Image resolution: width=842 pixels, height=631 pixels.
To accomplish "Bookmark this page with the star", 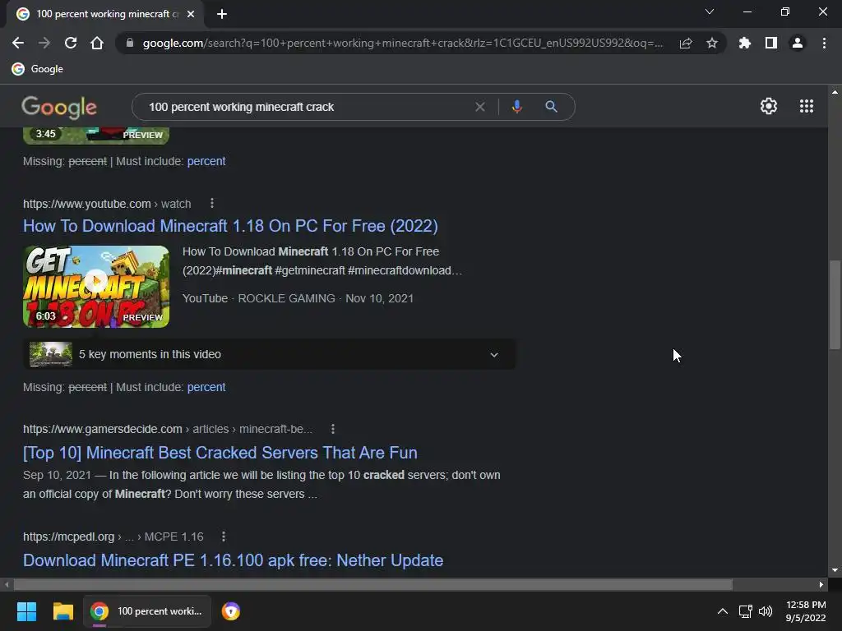I will pos(712,43).
